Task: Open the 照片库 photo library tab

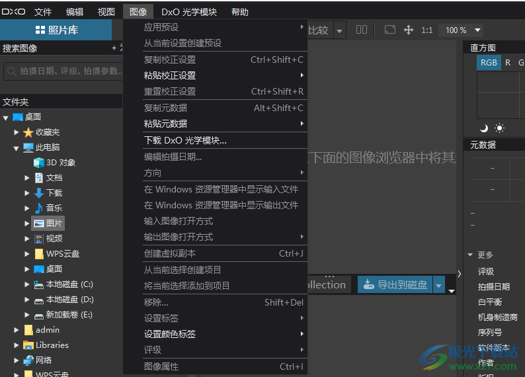Action: pyautogui.click(x=56, y=30)
